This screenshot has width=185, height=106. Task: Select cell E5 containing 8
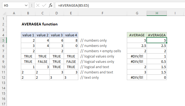pyautogui.click(x=71, y=40)
